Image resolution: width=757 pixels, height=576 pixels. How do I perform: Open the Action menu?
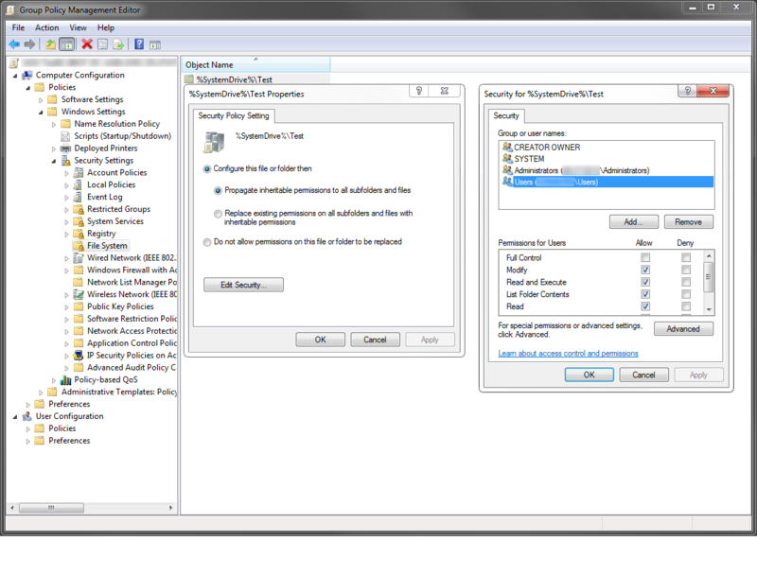click(x=46, y=27)
